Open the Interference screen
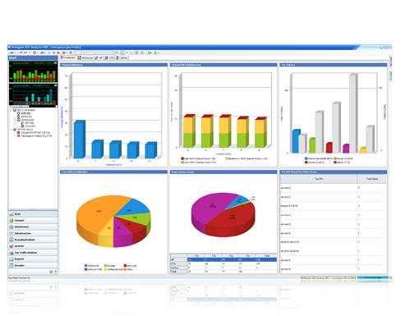 (33, 227)
